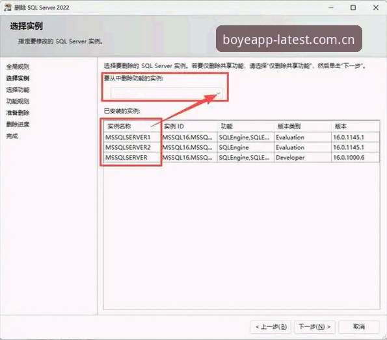Click instance ID cell of MSSQLSERVER row
The height and width of the screenshot is (340, 387).
tap(189, 157)
